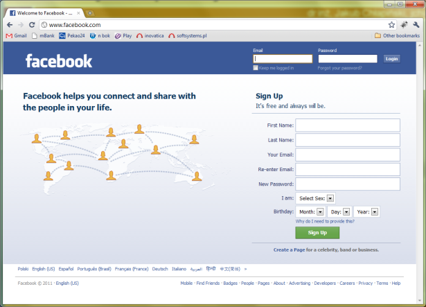Screen dimensions: 426x307
Task: Switch language to Français (France)
Action: pos(132,269)
